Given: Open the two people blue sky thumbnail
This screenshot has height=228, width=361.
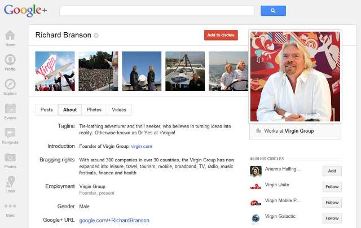Looking at the screenshot, I should point(142,71).
